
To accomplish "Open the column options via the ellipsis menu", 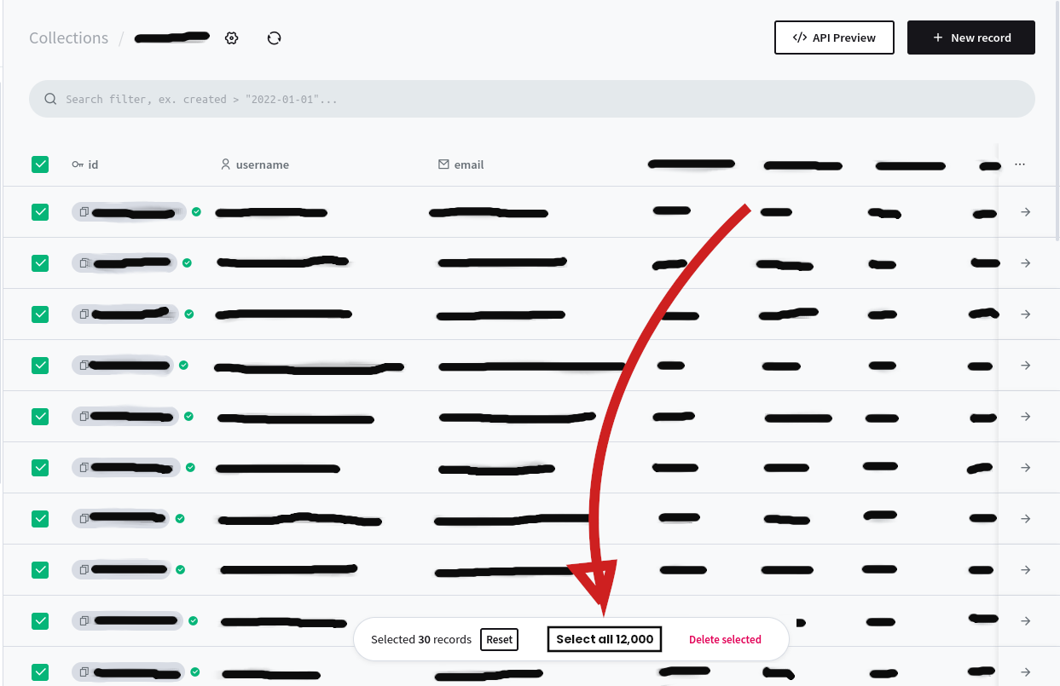I will point(1020,164).
